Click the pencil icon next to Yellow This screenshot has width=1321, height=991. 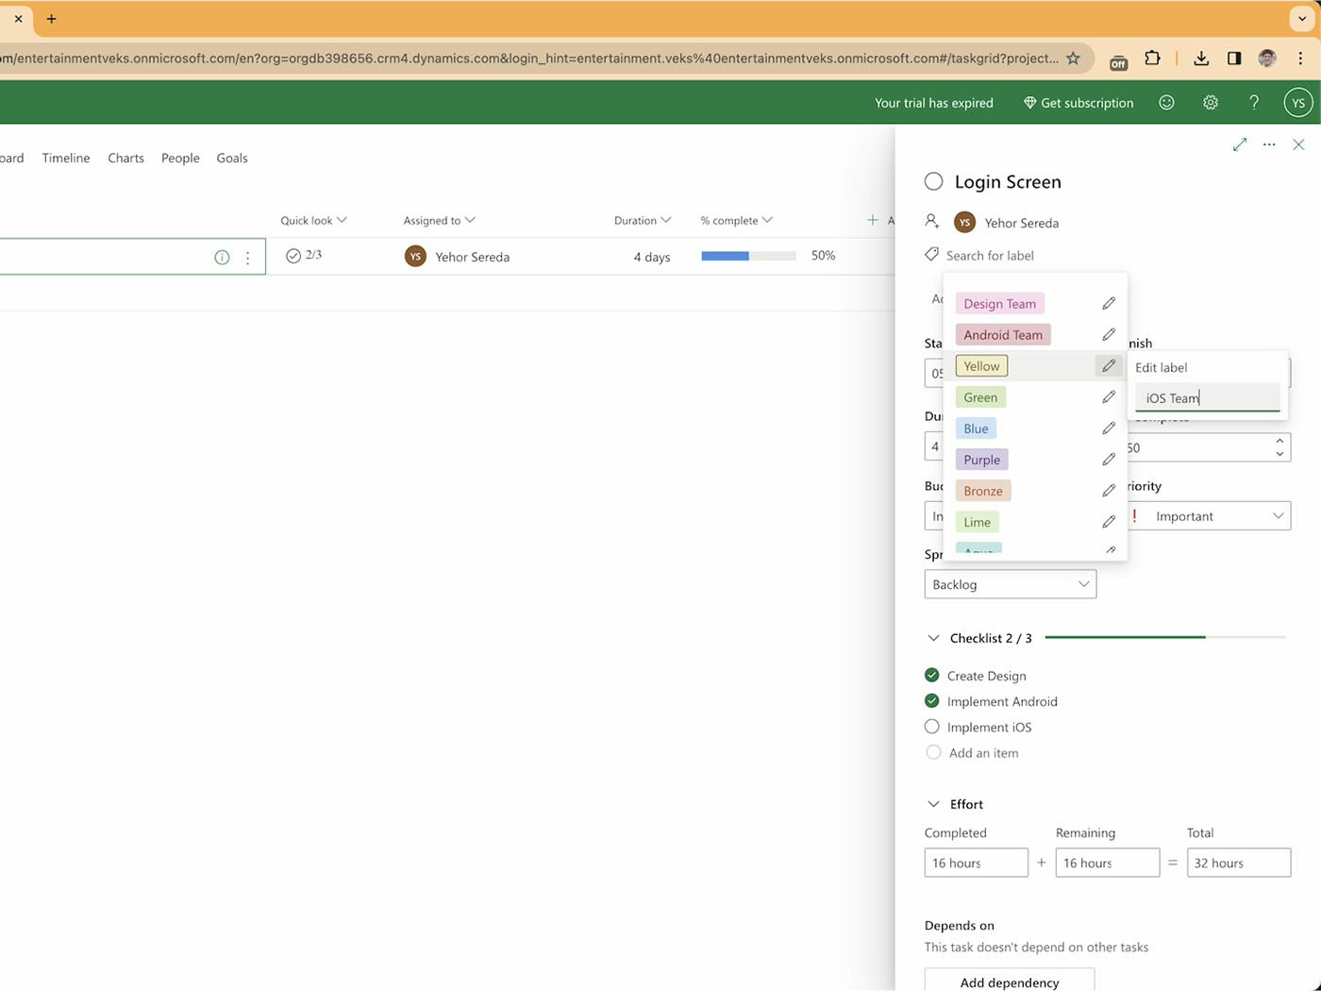(x=1109, y=365)
